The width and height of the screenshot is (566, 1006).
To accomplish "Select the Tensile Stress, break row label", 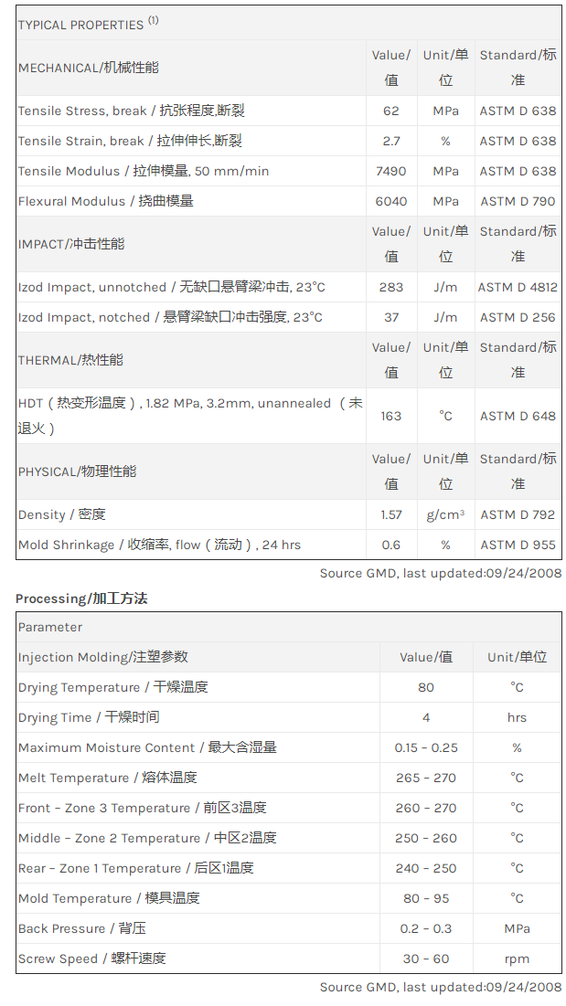I will [x=131, y=111].
